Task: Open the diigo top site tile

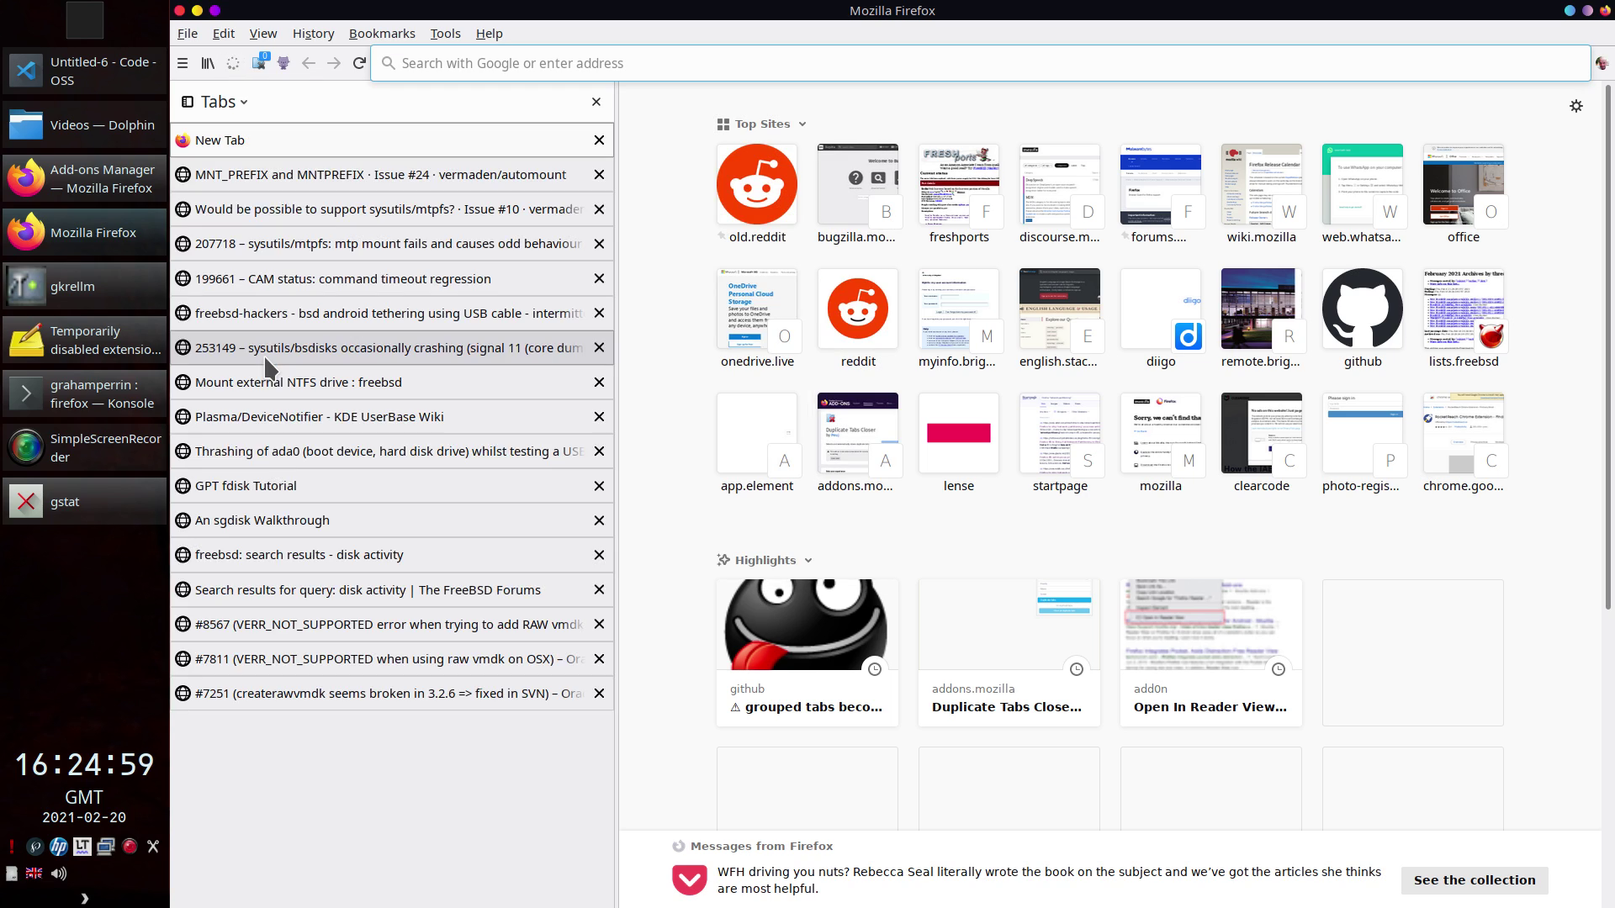Action: click(x=1161, y=319)
